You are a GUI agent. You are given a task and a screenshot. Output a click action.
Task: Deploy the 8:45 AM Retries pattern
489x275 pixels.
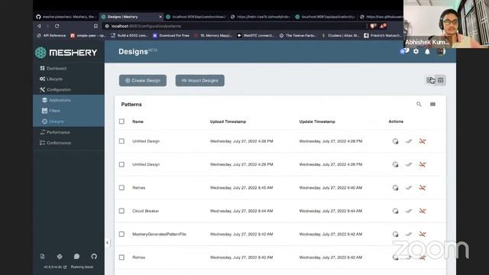tap(409, 188)
